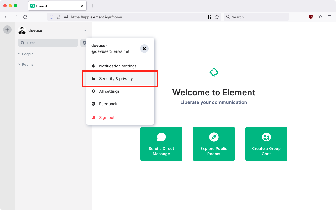336x210 pixels.
Task: Click the Feedback speech icon
Action: pyautogui.click(x=93, y=104)
